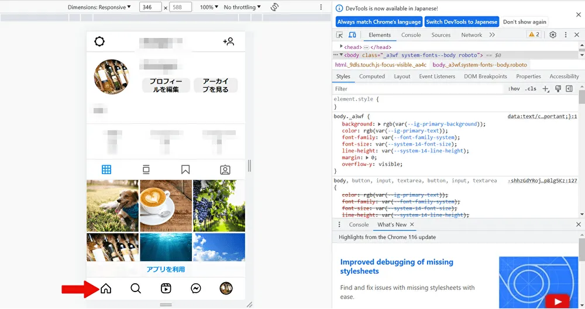
Task: Open the No throttling dropdown
Action: click(242, 7)
